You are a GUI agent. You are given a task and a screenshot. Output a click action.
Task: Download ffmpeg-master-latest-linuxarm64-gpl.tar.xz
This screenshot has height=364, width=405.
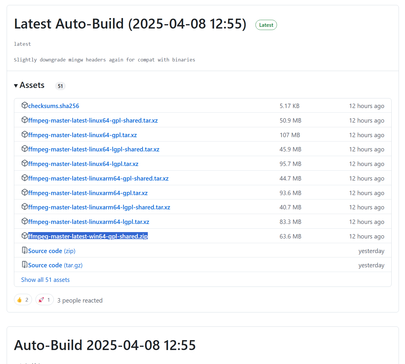click(x=88, y=193)
